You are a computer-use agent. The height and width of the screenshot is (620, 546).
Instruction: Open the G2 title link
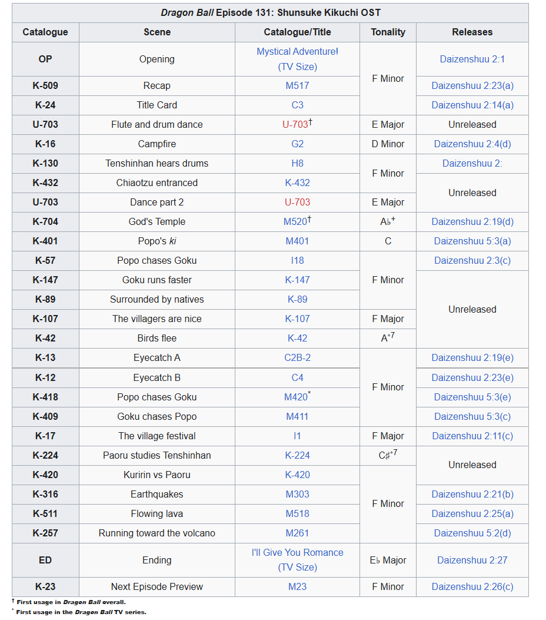tap(297, 144)
